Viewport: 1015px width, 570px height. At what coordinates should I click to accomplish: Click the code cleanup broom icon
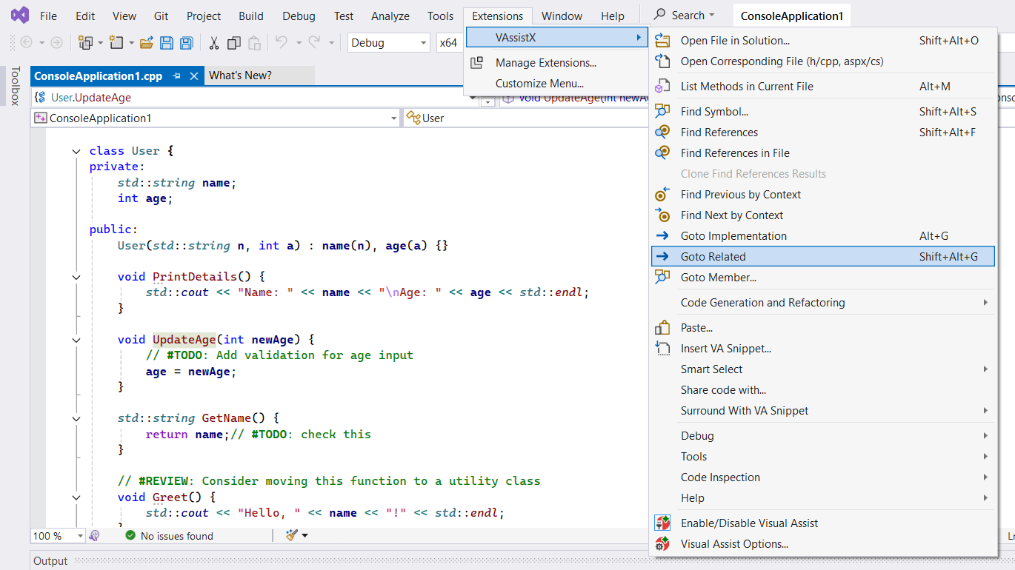pyautogui.click(x=291, y=535)
